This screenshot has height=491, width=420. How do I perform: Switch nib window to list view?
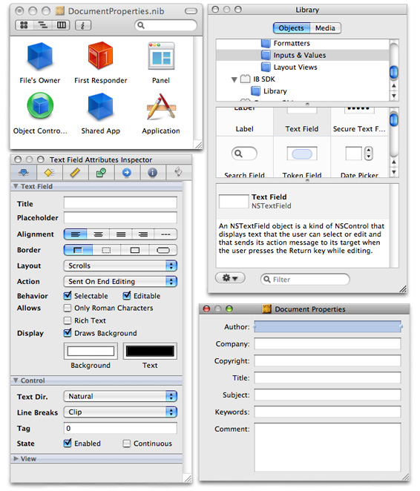pyautogui.click(x=42, y=25)
